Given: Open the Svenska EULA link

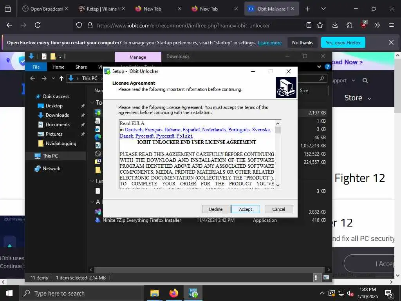Looking at the screenshot, I should click(x=261, y=130).
